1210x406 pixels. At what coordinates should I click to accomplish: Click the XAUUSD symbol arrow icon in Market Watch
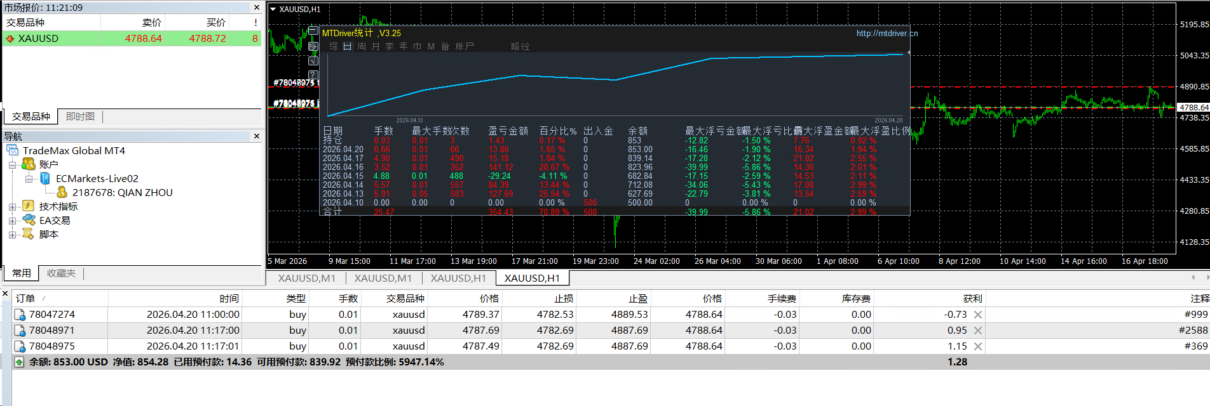point(10,39)
